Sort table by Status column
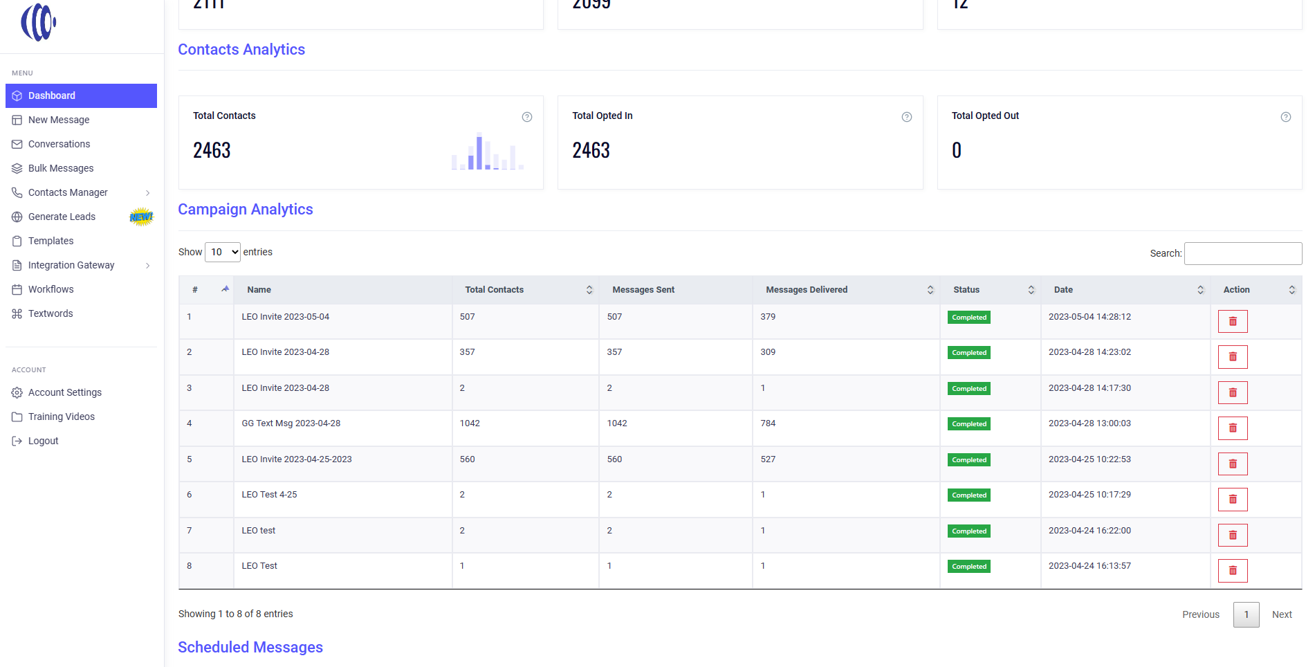Image resolution: width=1315 pixels, height=667 pixels. click(x=991, y=290)
